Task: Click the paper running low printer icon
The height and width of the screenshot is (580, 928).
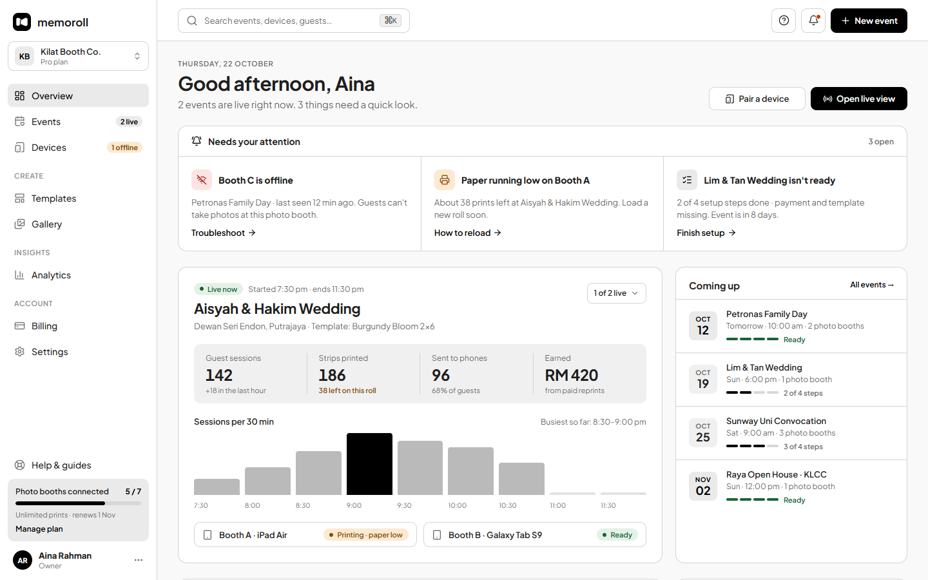Action: click(445, 180)
